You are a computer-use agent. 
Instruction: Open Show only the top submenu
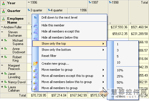69,44
